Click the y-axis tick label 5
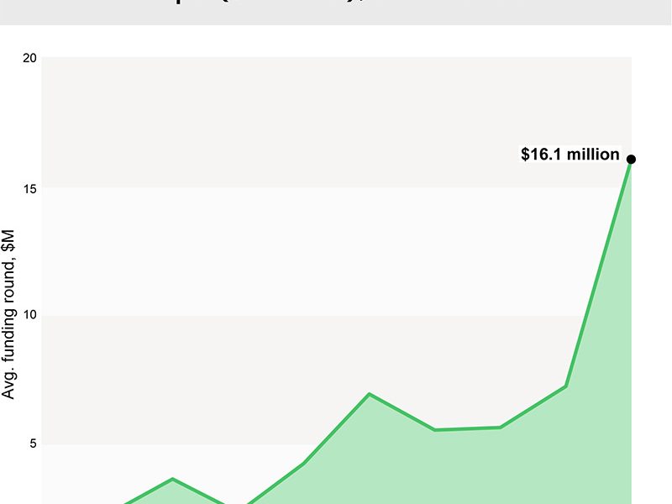Viewport: 672px width, 504px height. point(33,444)
